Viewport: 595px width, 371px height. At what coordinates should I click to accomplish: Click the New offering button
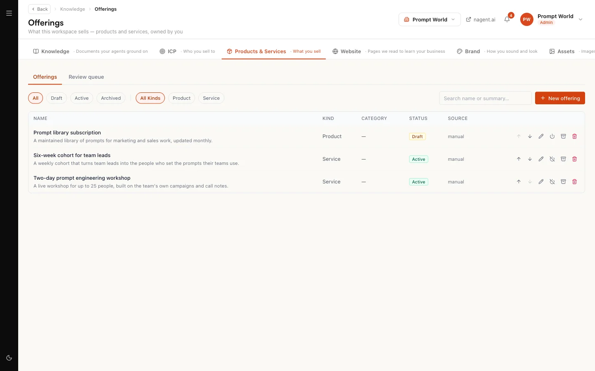[560, 98]
